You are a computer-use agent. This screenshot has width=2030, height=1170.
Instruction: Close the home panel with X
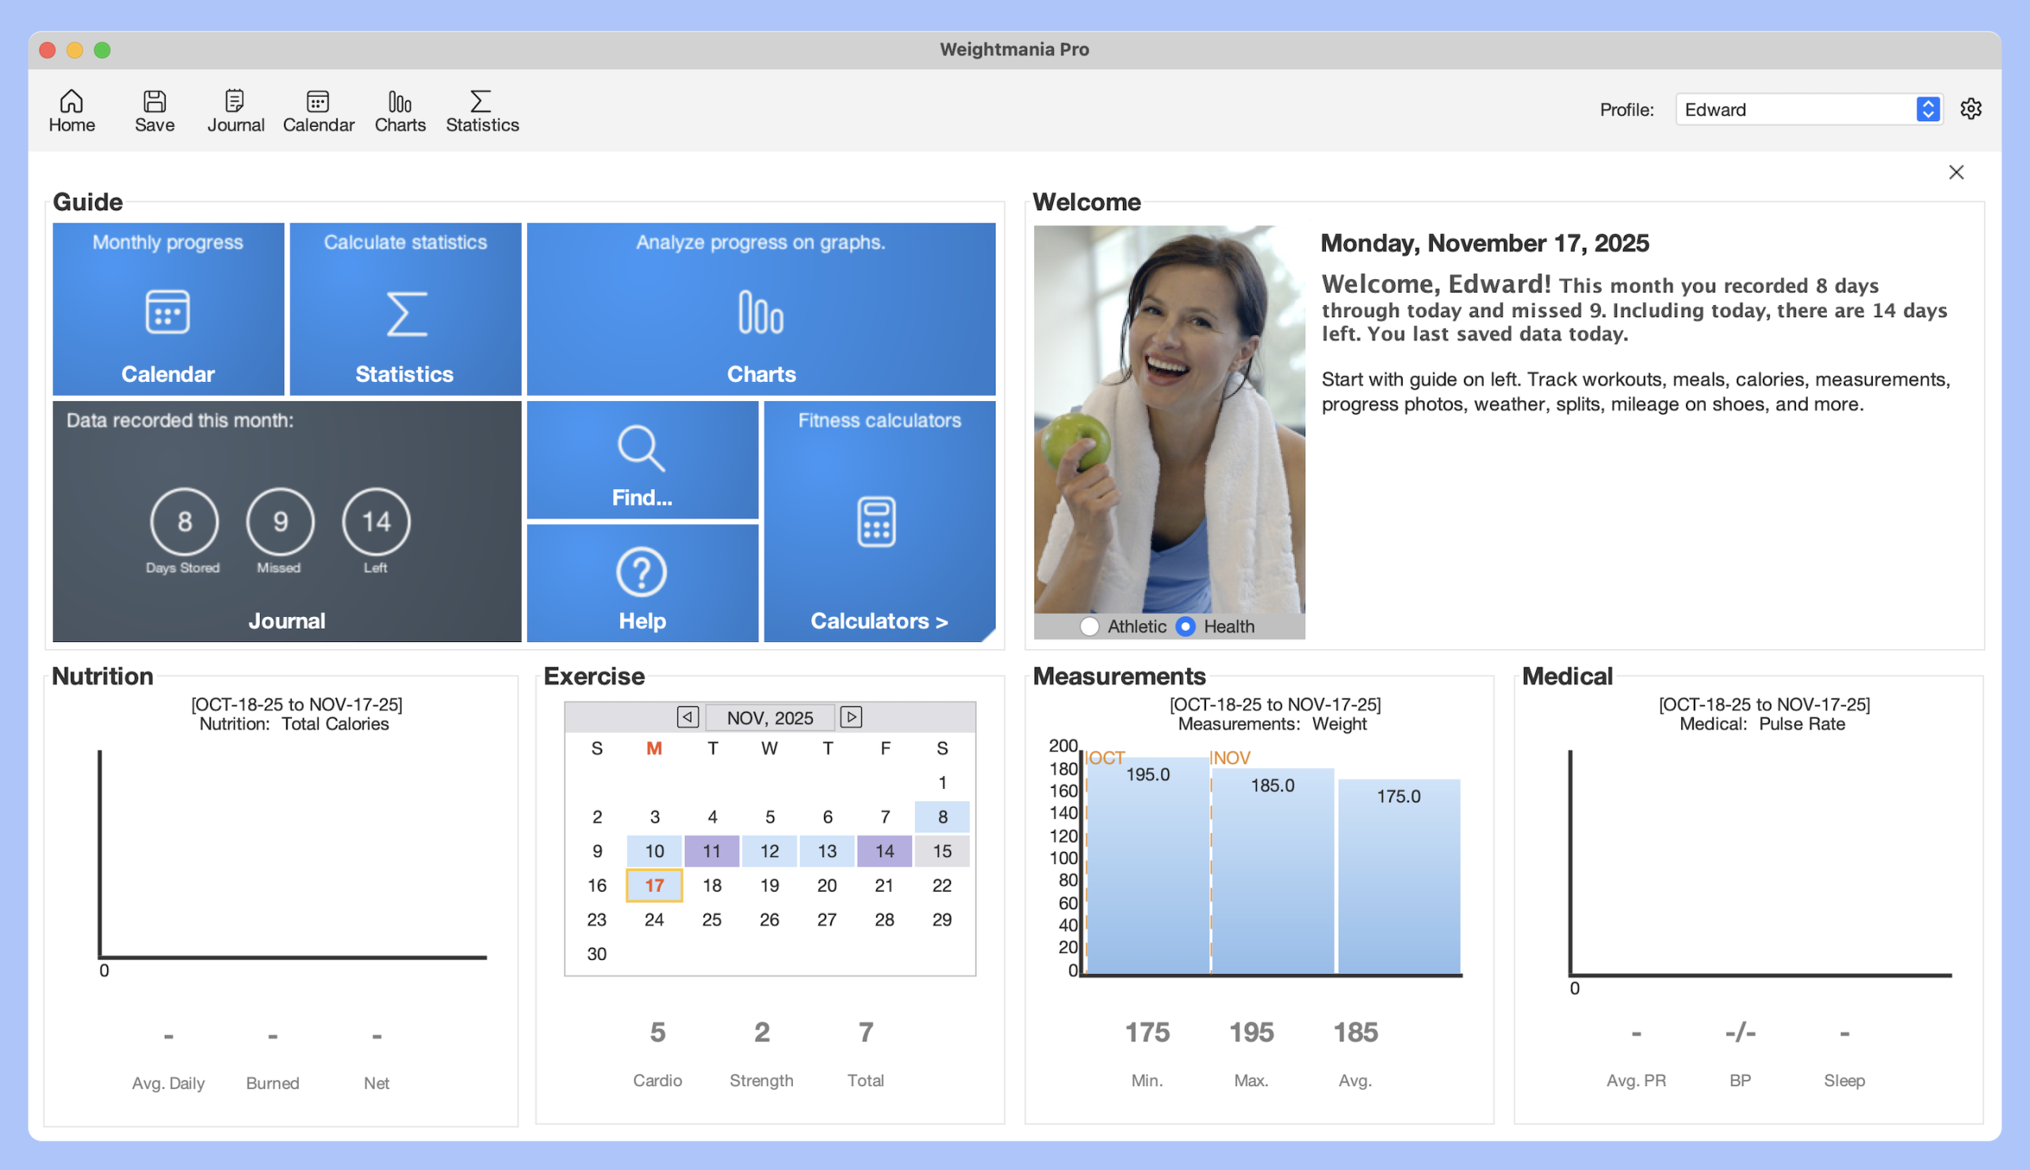coord(1955,172)
